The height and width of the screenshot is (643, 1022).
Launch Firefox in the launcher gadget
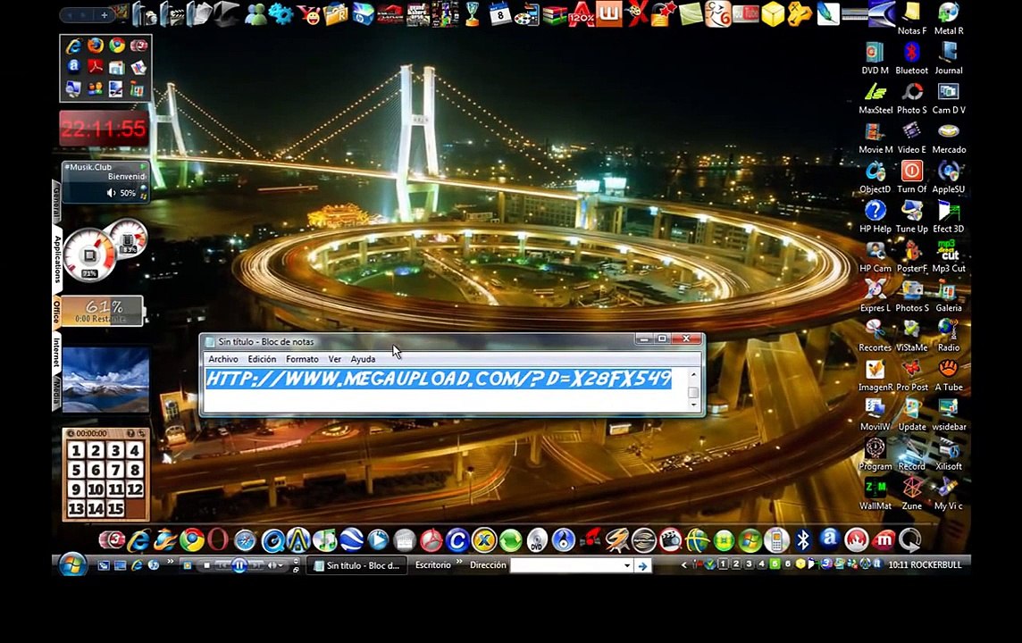tap(96, 45)
